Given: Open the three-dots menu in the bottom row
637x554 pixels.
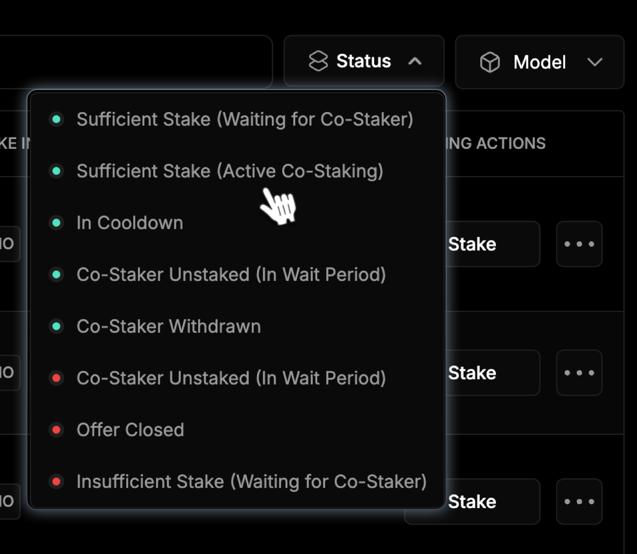Looking at the screenshot, I should coord(579,502).
